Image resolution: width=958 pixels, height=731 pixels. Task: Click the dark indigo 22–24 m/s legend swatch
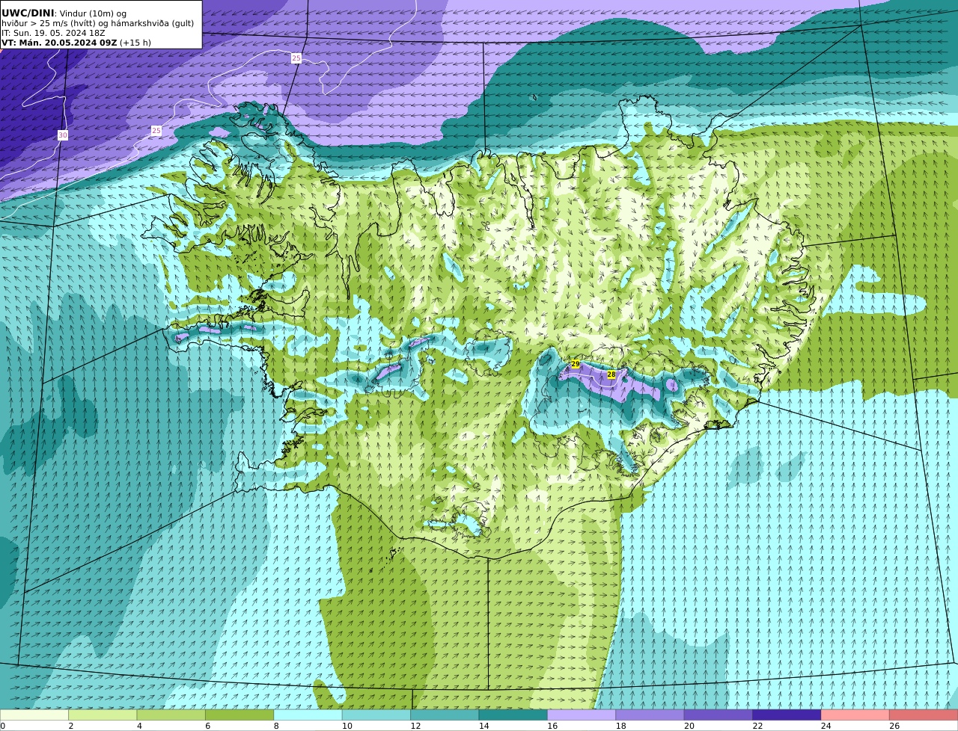pyautogui.click(x=787, y=715)
